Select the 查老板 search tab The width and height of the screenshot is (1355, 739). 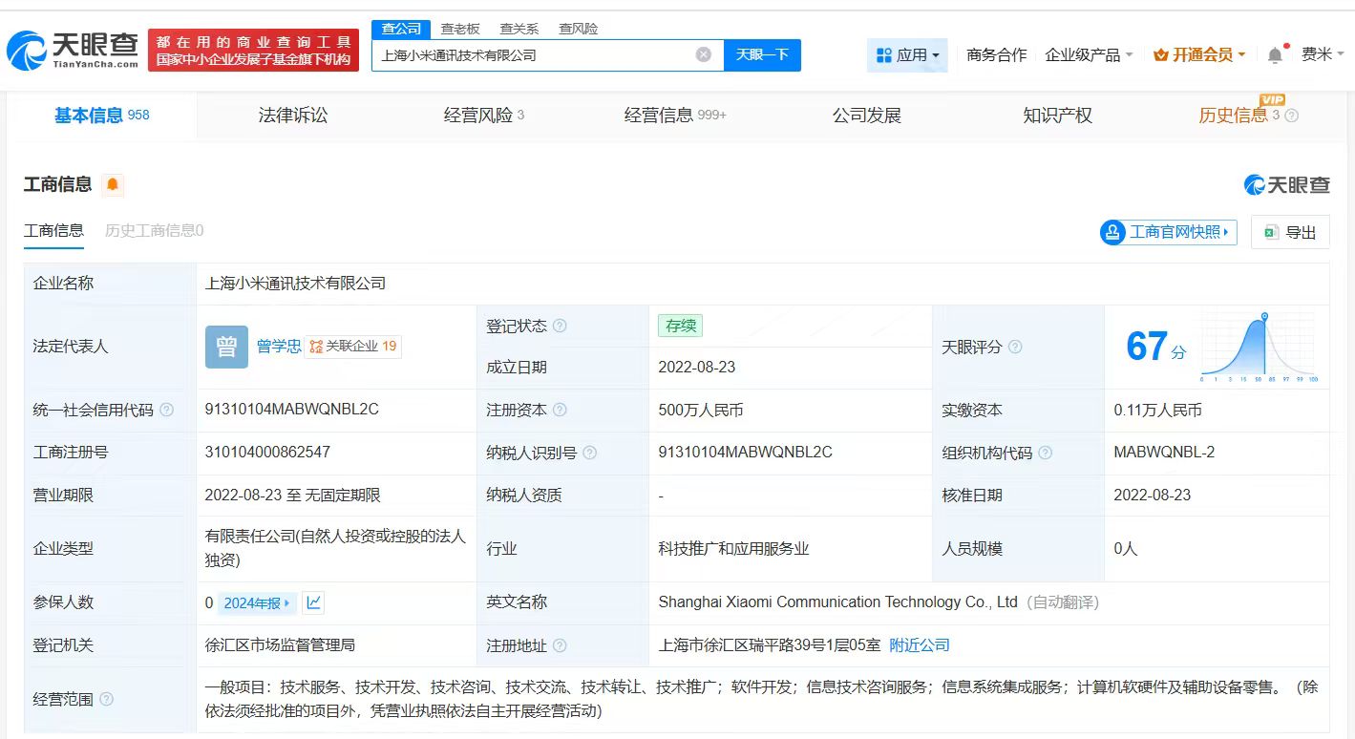[x=459, y=29]
